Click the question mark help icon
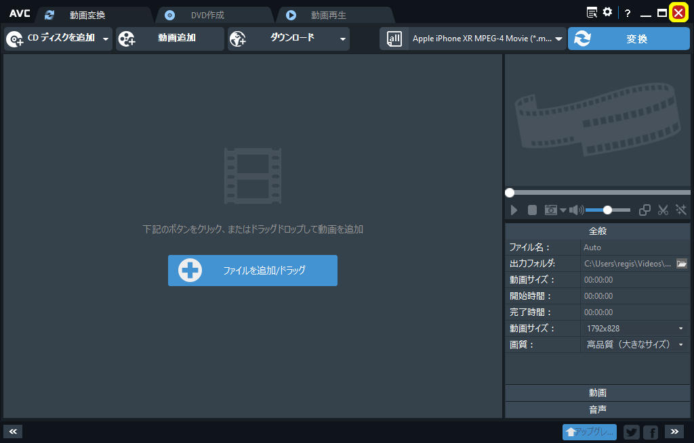 (x=628, y=13)
